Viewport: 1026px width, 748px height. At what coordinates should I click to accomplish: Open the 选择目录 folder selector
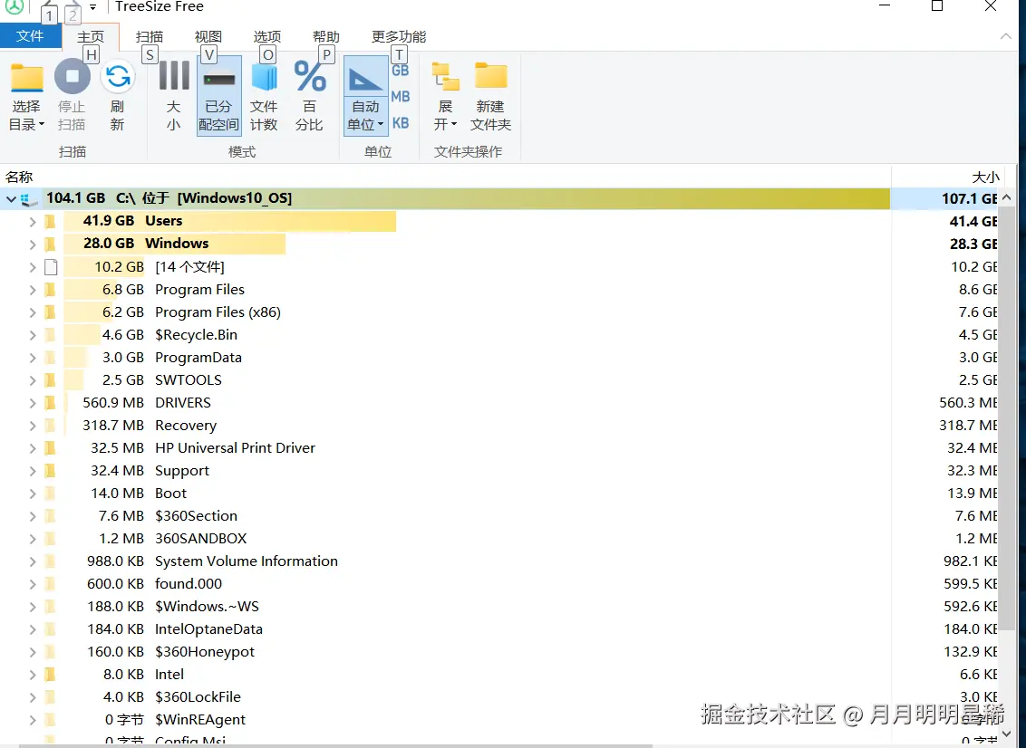point(26,96)
